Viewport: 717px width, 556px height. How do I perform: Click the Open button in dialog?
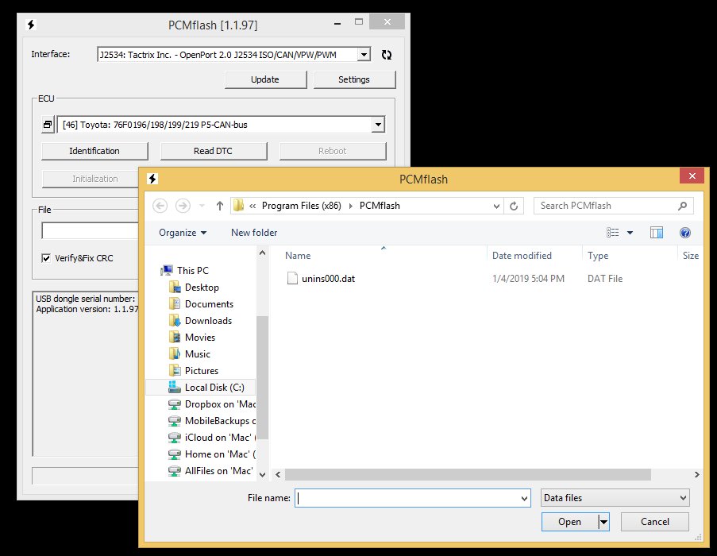coord(570,522)
